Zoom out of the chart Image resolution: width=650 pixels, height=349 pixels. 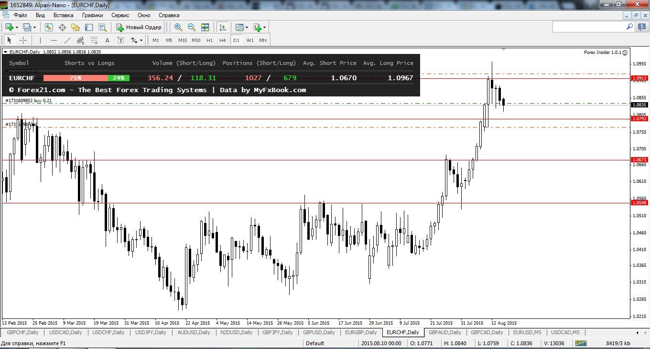pyautogui.click(x=192, y=27)
